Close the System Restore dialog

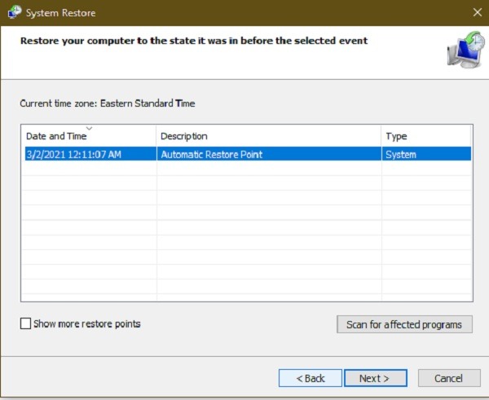(x=477, y=12)
